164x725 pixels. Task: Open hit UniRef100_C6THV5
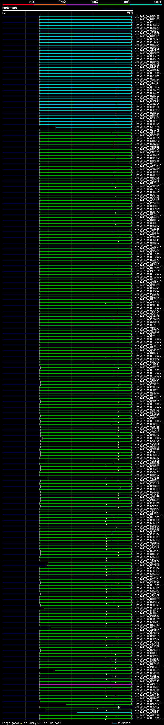[147, 127]
